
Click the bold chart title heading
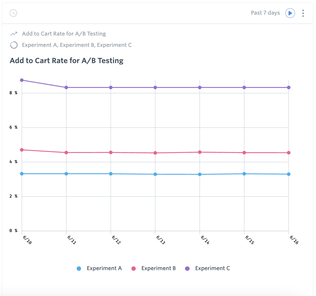(x=67, y=61)
